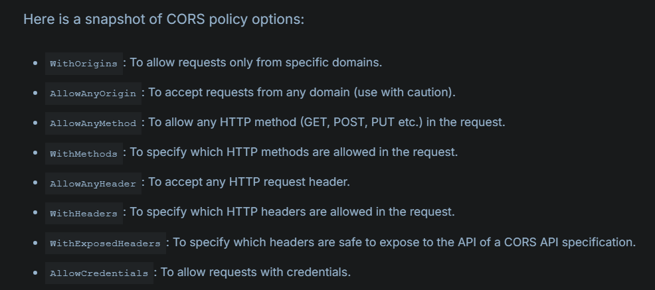This screenshot has width=655, height=290.
Task: Click the bullet point beside AllowCredentials
Action: tap(35, 273)
